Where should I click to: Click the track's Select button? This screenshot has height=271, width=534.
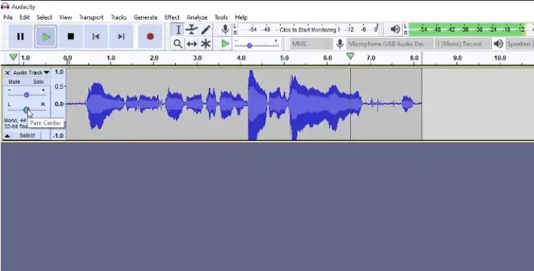pyautogui.click(x=27, y=135)
